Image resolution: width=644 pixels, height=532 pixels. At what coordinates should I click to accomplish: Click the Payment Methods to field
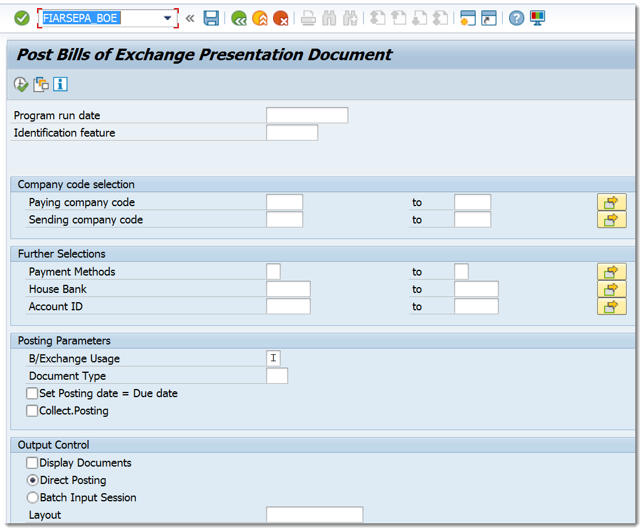461,271
